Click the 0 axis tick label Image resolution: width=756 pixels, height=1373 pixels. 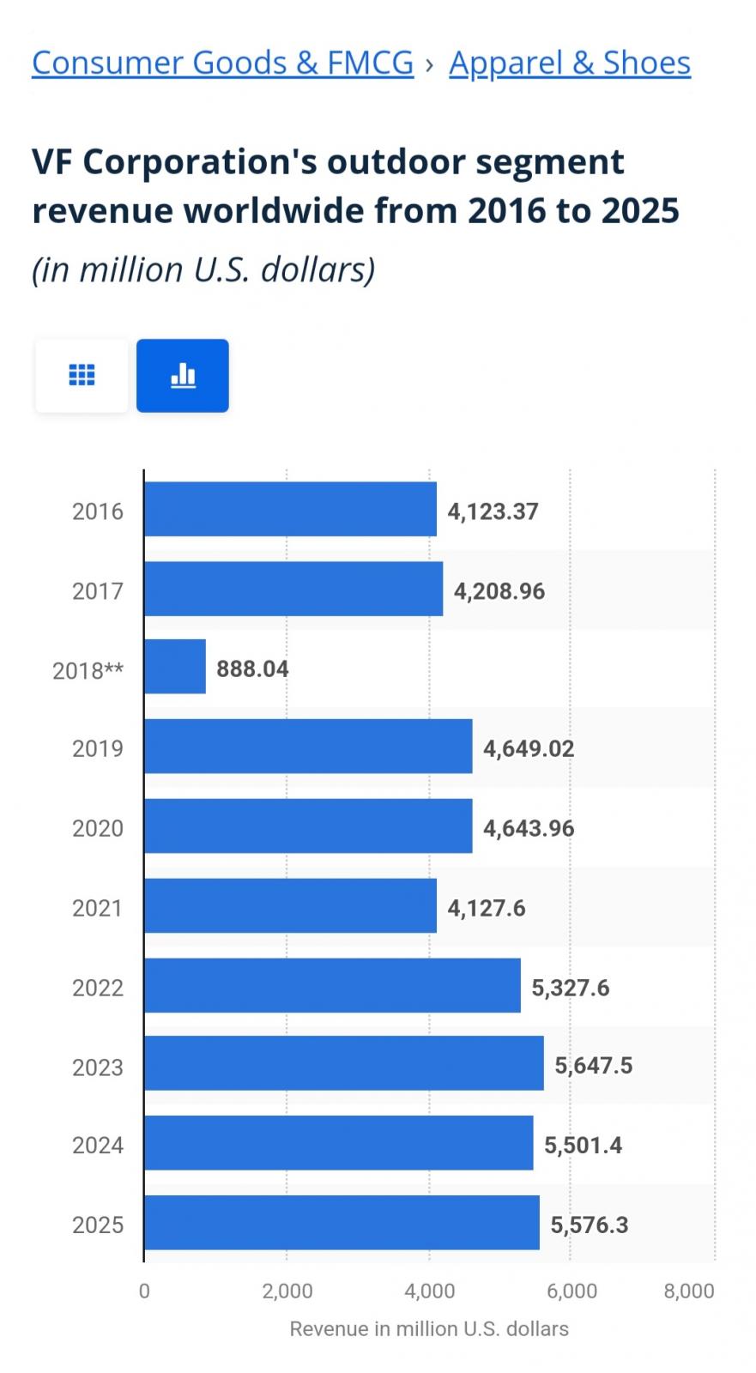click(x=144, y=1291)
